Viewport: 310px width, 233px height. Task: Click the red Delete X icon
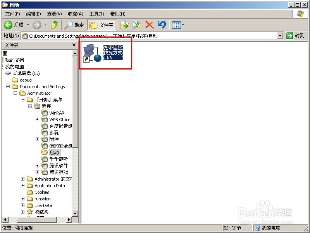pyautogui.click(x=150, y=25)
